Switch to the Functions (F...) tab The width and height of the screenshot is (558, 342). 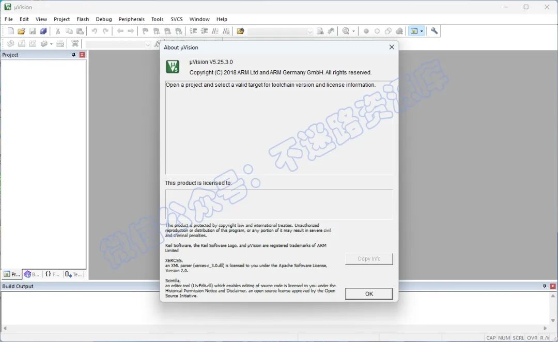(52, 274)
